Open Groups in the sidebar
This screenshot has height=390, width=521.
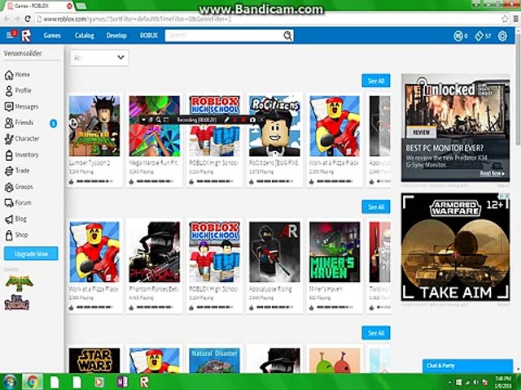coord(19,187)
